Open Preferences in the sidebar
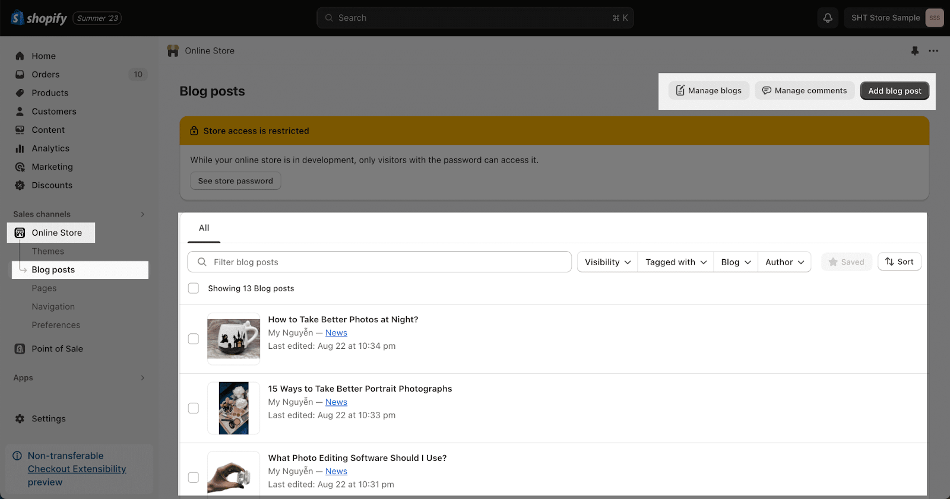The height and width of the screenshot is (499, 950). (56, 325)
